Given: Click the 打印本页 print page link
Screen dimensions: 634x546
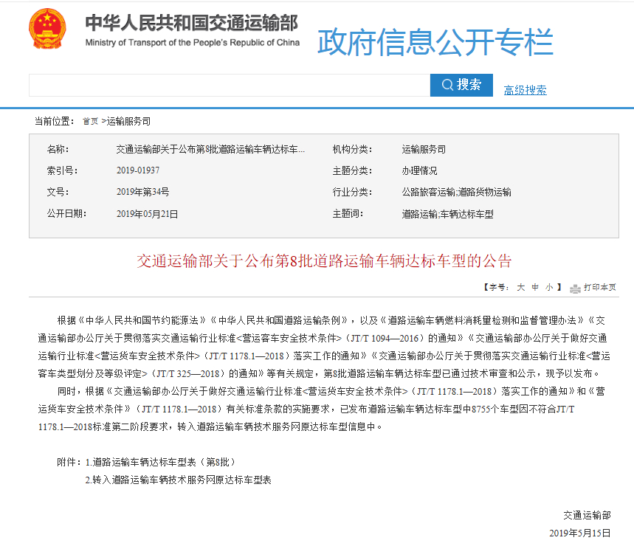Looking at the screenshot, I should 599,288.
